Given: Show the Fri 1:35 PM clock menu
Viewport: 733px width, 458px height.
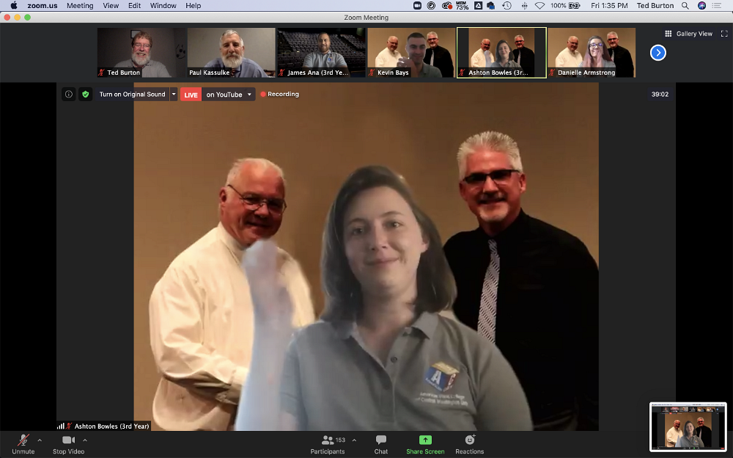Looking at the screenshot, I should [x=609, y=6].
